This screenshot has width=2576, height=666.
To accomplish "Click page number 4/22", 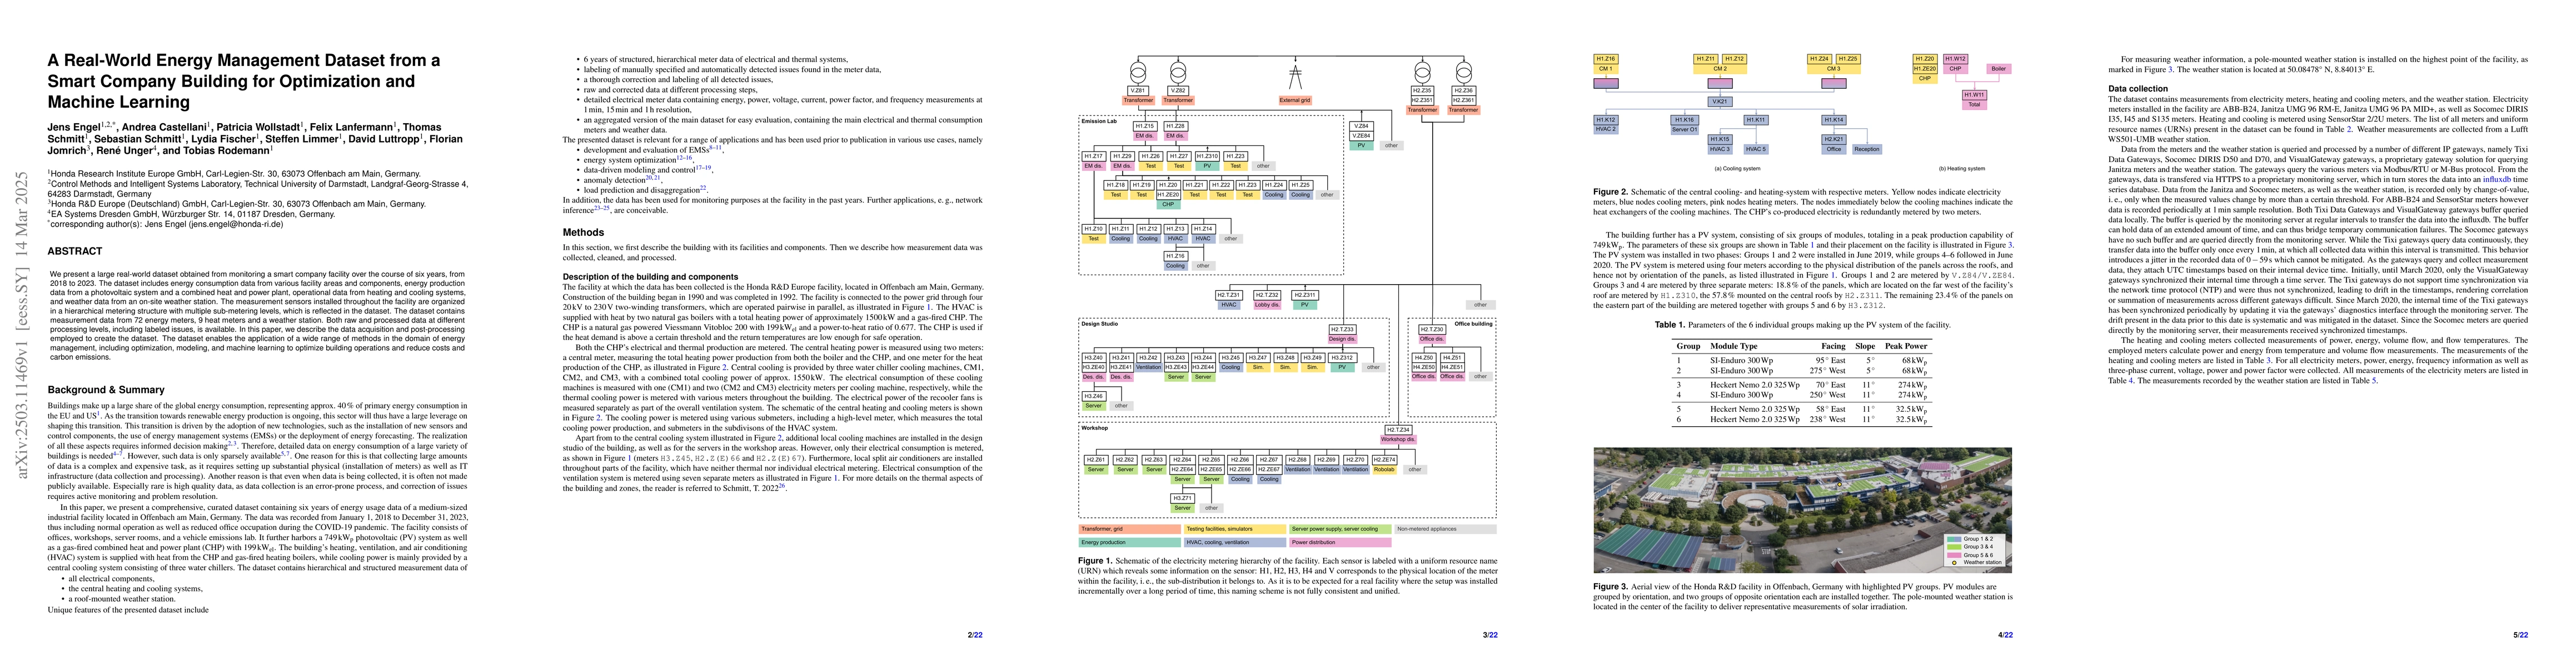I will pos(2005,635).
